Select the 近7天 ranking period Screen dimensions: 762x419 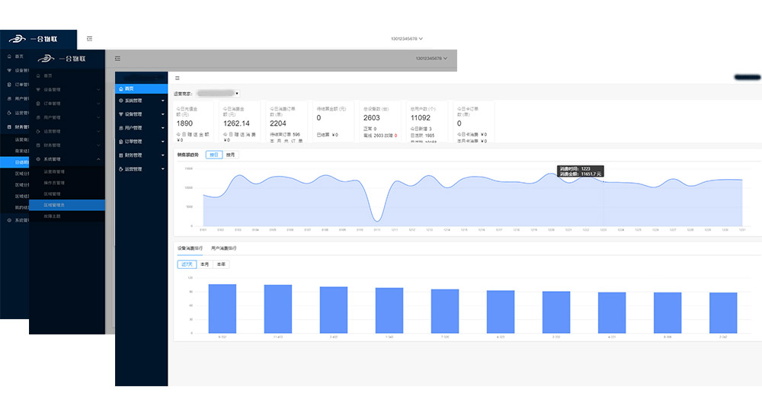tap(186, 264)
